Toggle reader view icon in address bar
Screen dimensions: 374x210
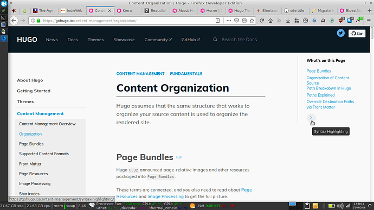pyautogui.click(x=217, y=21)
